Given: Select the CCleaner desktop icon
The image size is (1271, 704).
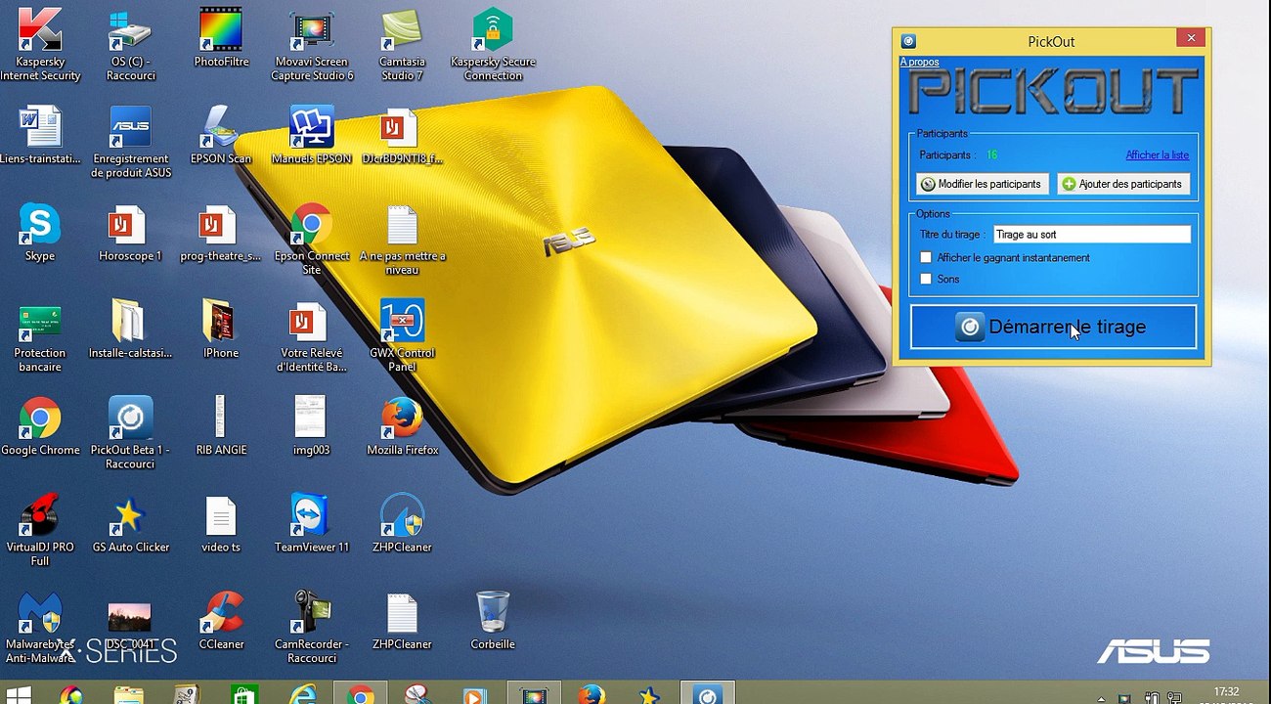Looking at the screenshot, I should [221, 621].
